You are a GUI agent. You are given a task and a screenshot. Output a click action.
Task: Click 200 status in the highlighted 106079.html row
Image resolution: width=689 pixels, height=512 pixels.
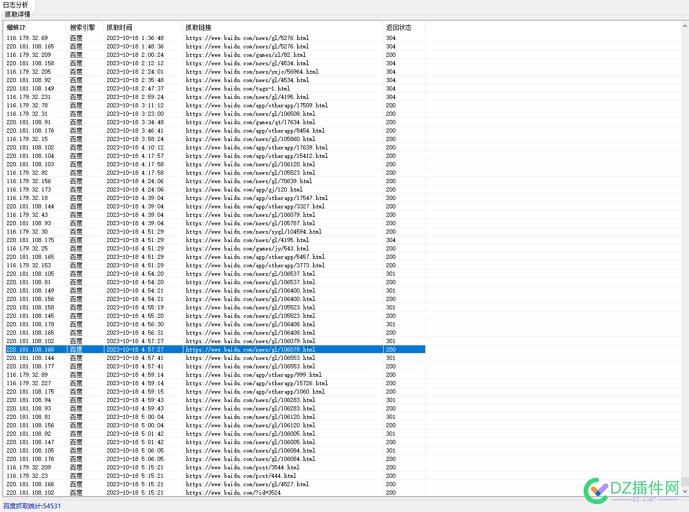[391, 349]
